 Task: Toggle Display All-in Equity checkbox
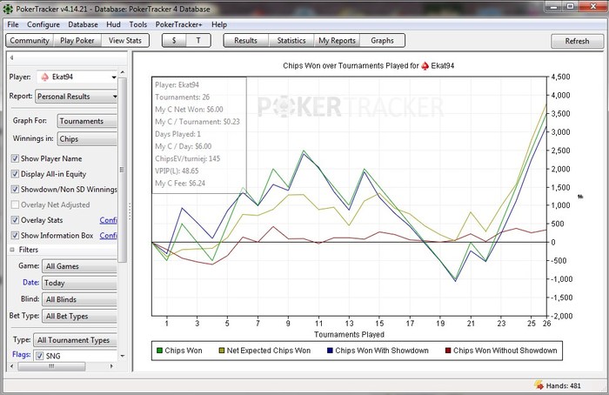click(x=15, y=174)
